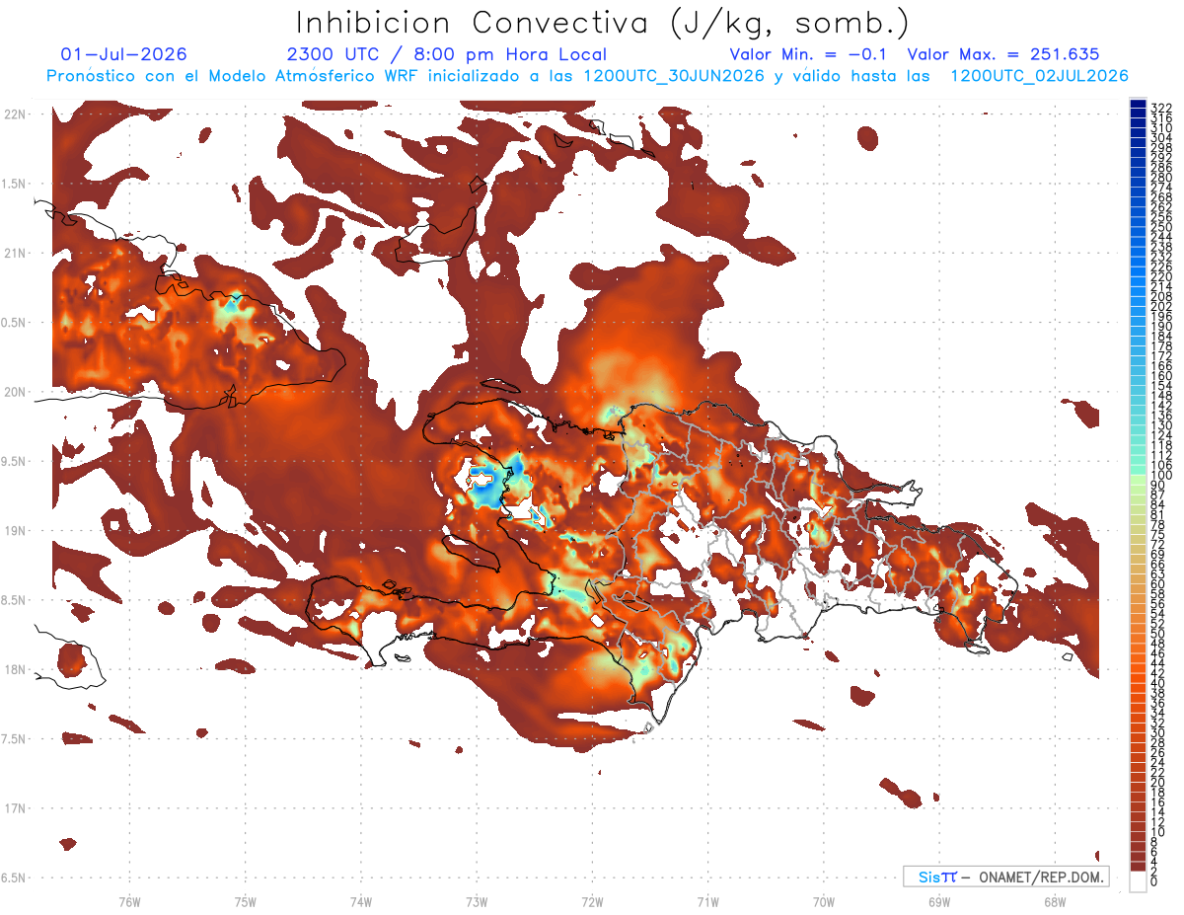The image size is (1184, 915).
Task: Click the '71W' longitude label
Action: coord(707,901)
